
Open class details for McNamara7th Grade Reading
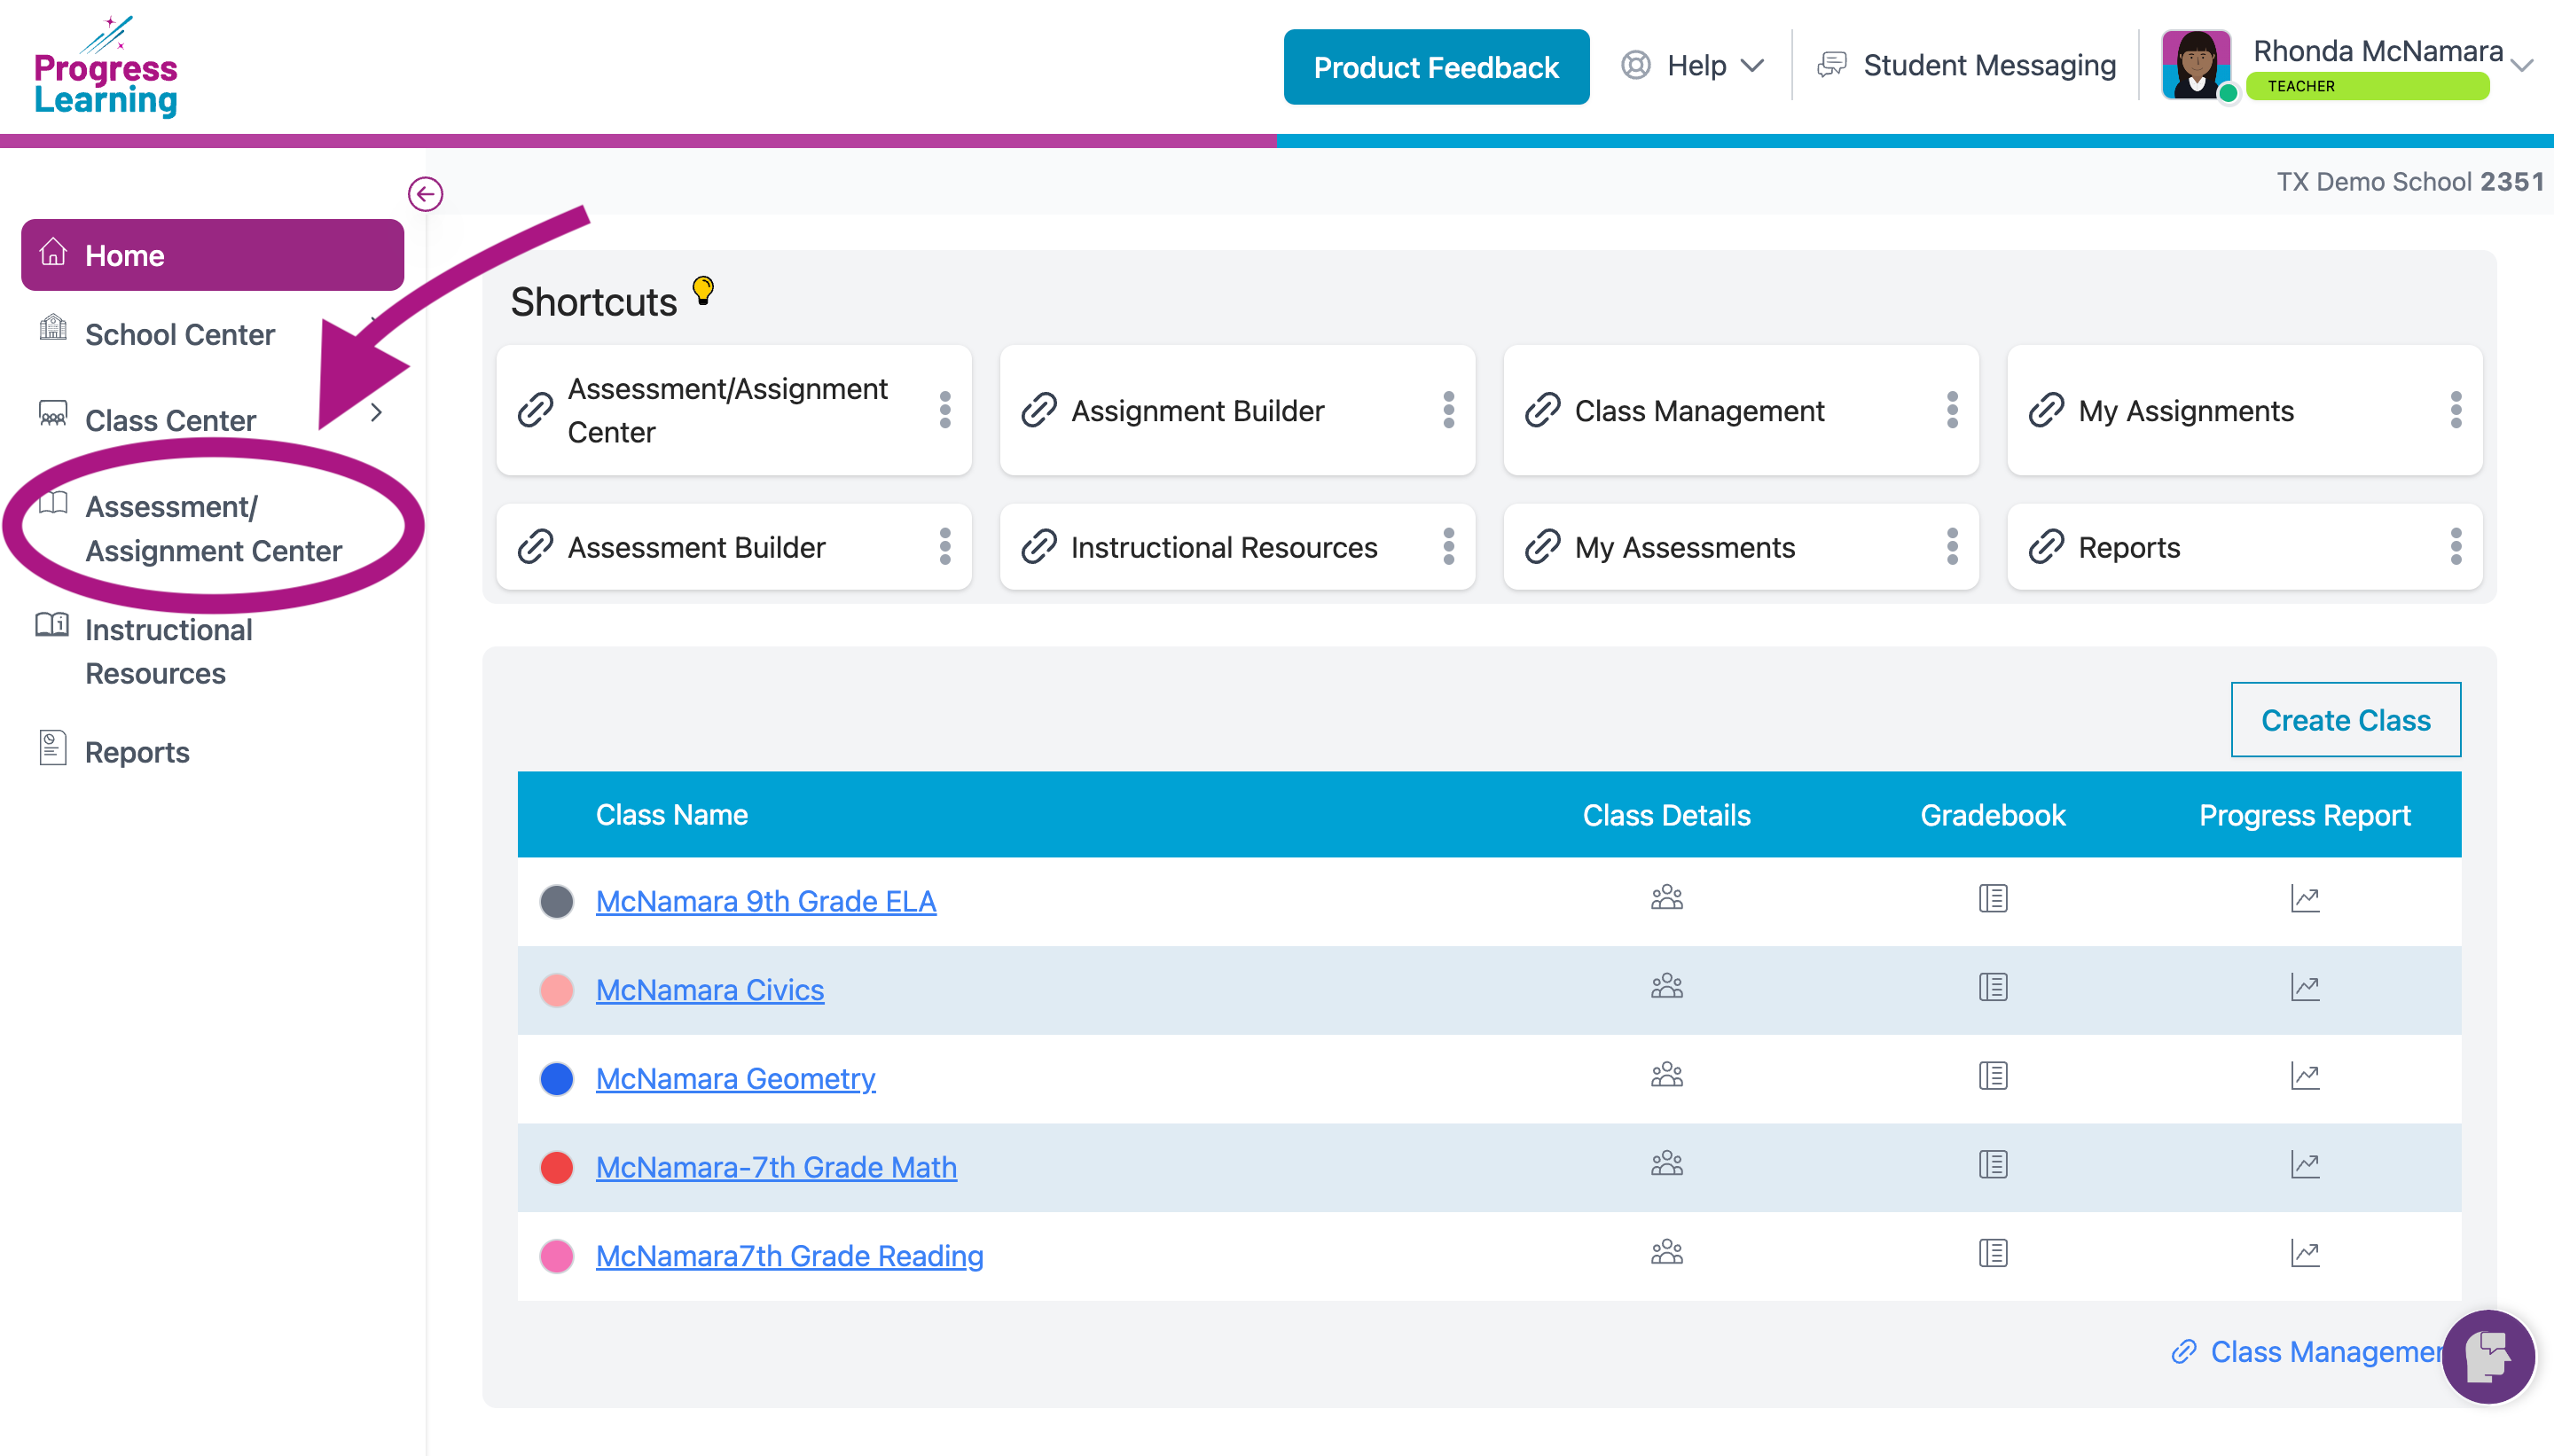click(1666, 1253)
